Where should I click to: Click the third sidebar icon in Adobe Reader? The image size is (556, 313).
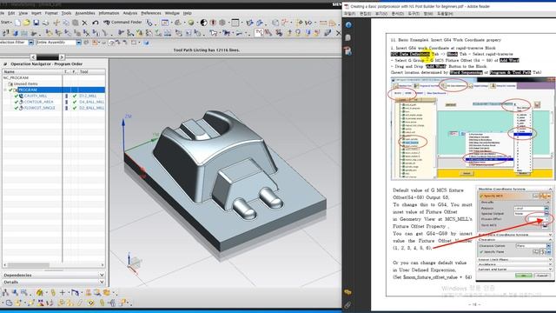pyautogui.click(x=348, y=50)
